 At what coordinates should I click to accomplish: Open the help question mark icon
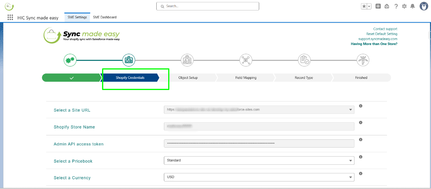pyautogui.click(x=396, y=6)
